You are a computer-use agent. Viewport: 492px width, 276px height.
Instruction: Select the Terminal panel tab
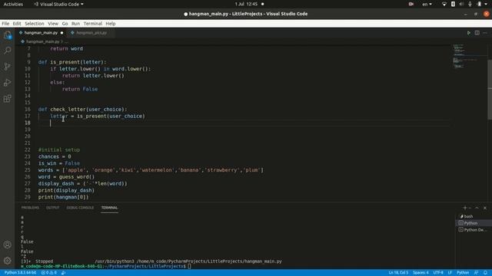(109, 208)
